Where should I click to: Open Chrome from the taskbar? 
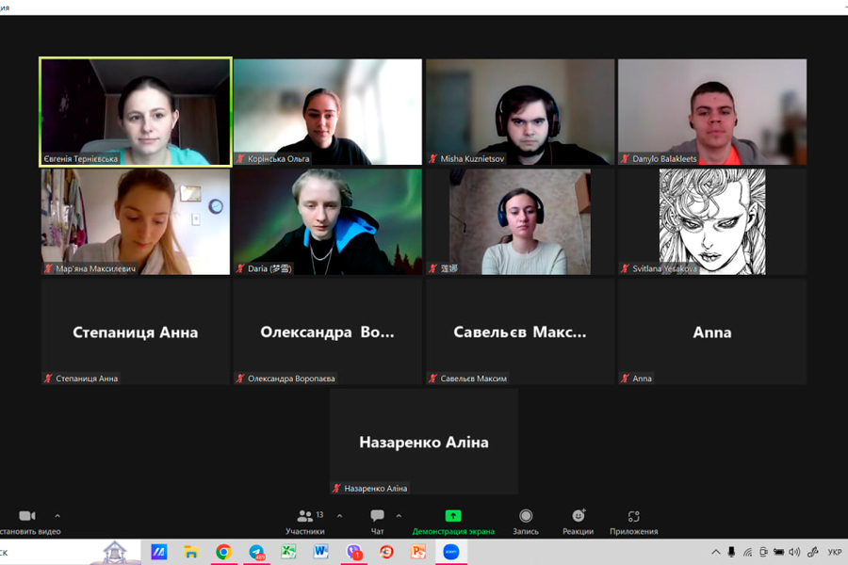point(224,552)
